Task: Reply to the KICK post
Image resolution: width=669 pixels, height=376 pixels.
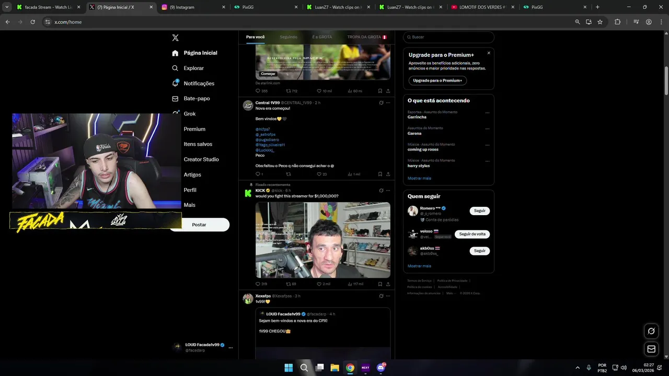Action: [x=258, y=284]
